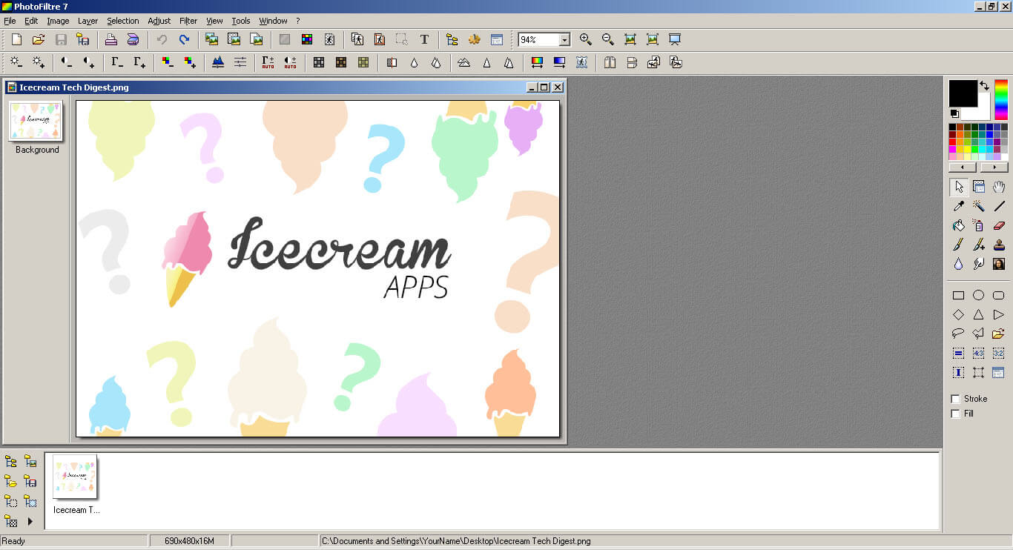Select the Hand scroll tool
Screen dimensions: 1013x550
(x=999, y=187)
